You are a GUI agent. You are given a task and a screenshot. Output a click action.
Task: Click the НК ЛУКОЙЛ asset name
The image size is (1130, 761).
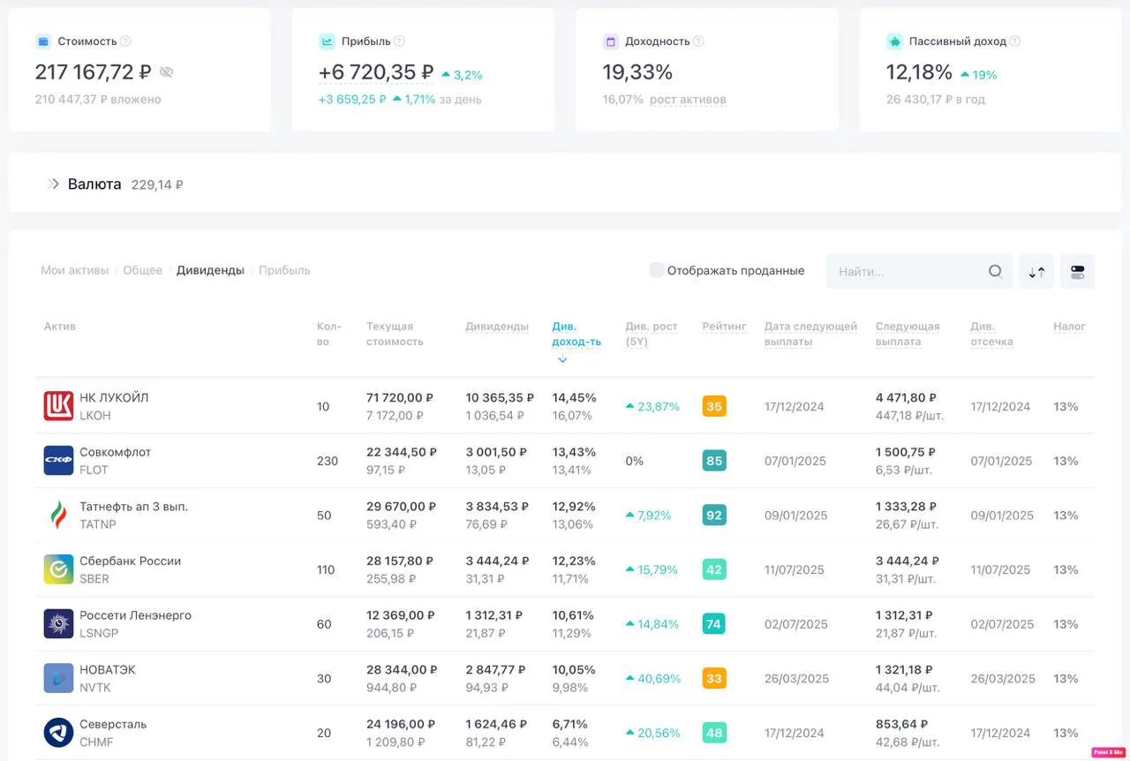click(x=114, y=397)
